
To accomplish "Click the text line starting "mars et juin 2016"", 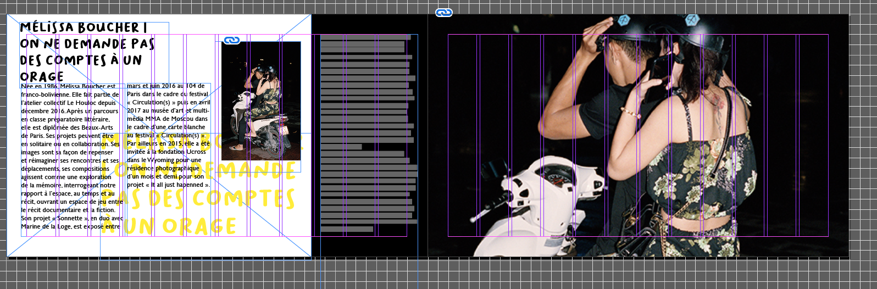I will coord(165,86).
